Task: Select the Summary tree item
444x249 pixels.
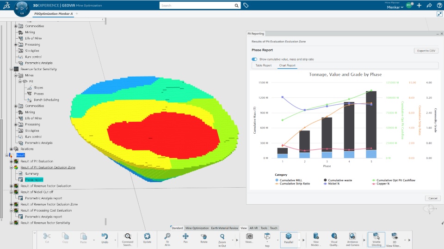Action: point(32,174)
